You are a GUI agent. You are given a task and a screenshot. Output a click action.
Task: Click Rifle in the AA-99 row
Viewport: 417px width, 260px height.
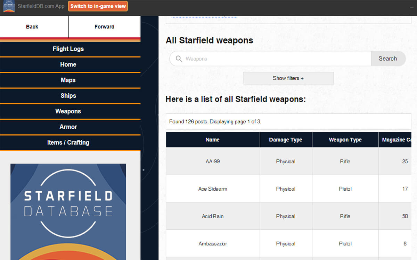(345, 162)
